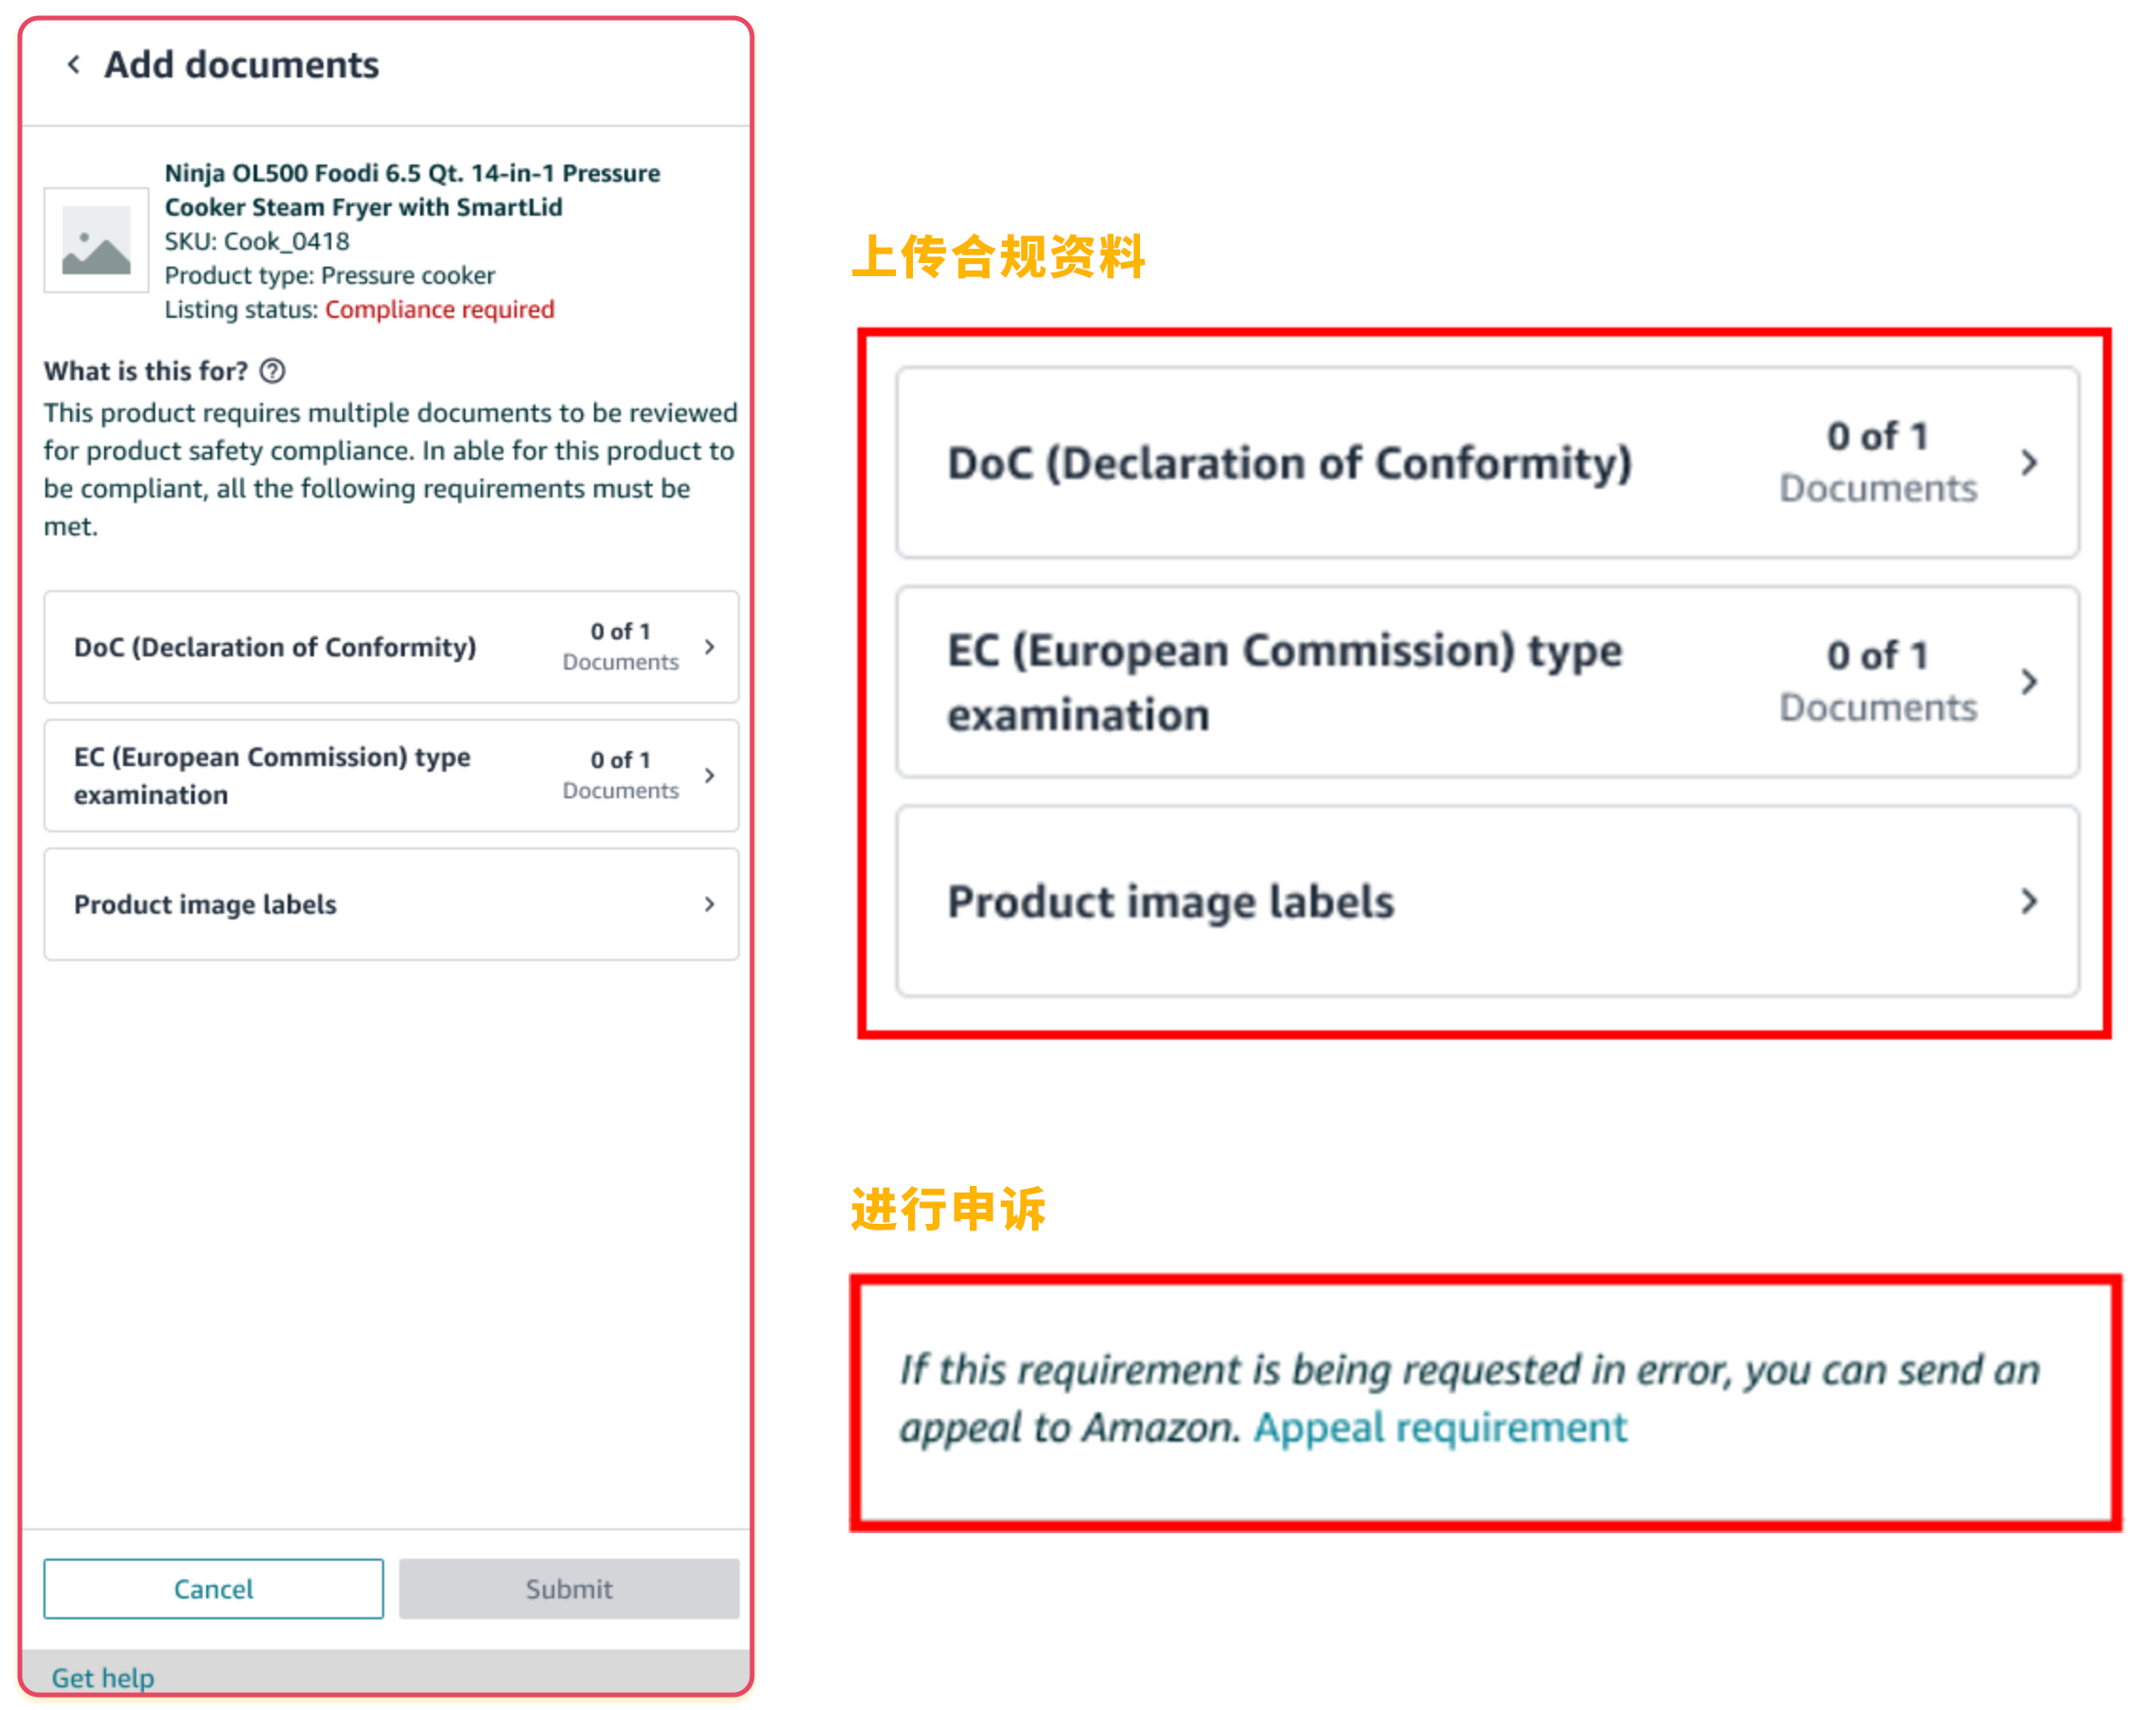Image resolution: width=2156 pixels, height=1710 pixels.
Task: Click the Compliance required listing status text
Action: 439,309
